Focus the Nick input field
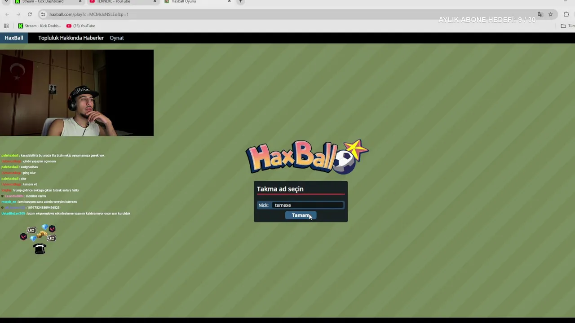The width and height of the screenshot is (575, 323). [308, 205]
